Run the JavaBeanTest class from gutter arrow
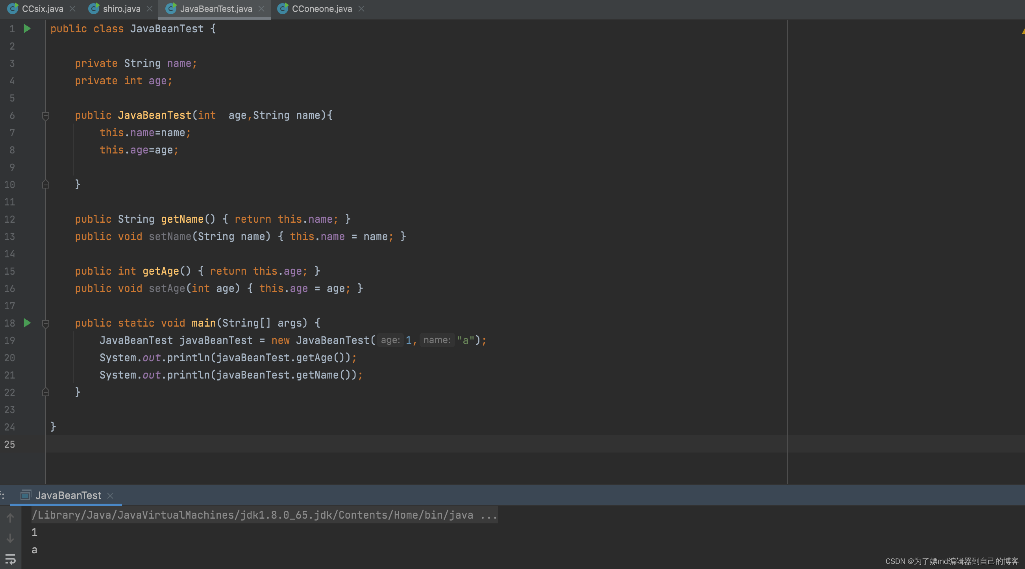1025x569 pixels. 27,29
